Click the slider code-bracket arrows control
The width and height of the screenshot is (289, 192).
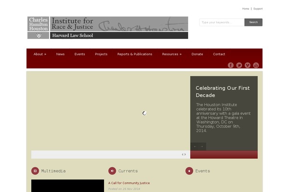tap(184, 155)
